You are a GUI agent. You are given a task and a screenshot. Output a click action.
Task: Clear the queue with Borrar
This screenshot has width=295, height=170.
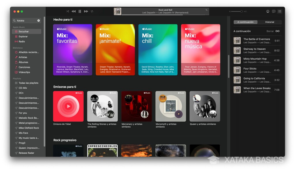click(270, 31)
